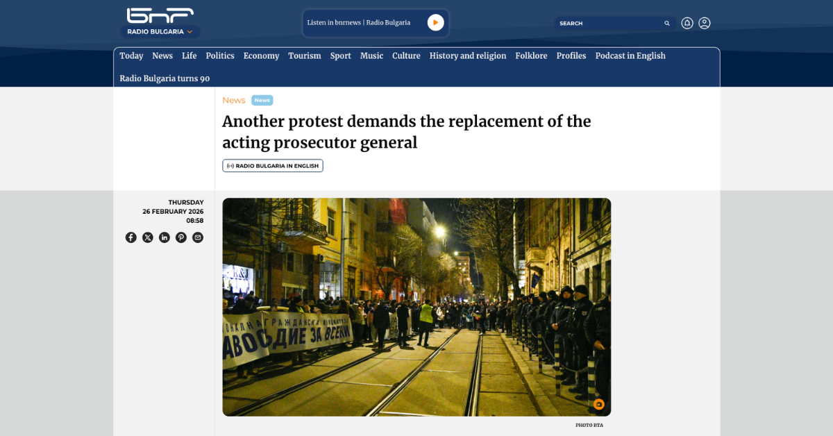Open the photo gallery camera icon
833x436 pixels.
point(598,404)
